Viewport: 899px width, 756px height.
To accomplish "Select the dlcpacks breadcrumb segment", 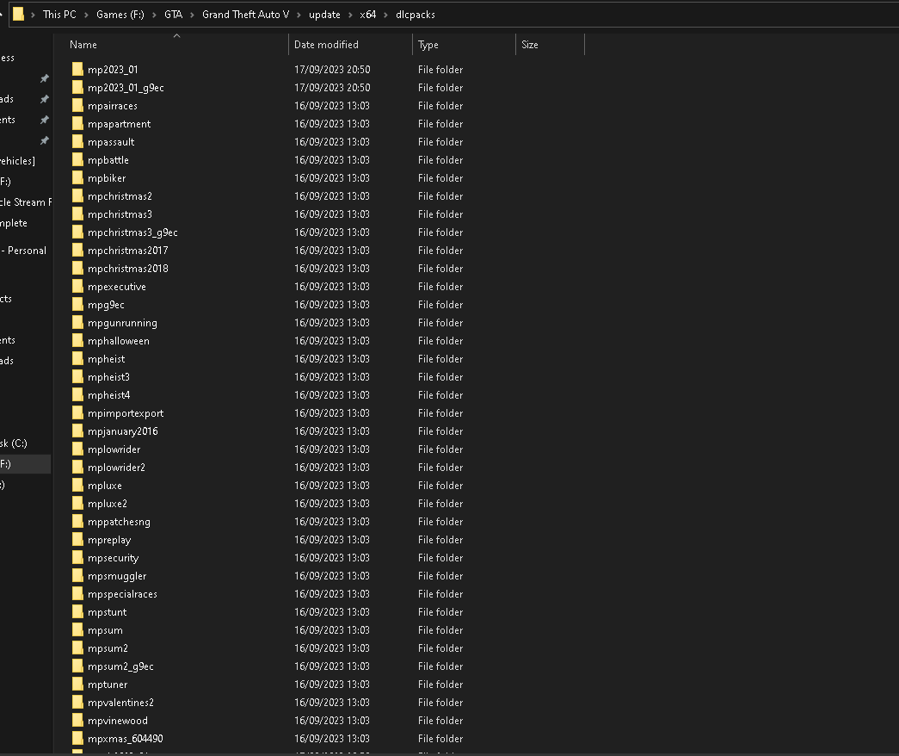I will (x=416, y=15).
